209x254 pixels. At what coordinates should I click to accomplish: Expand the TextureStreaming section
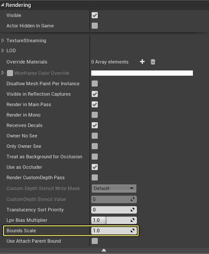click(3, 40)
